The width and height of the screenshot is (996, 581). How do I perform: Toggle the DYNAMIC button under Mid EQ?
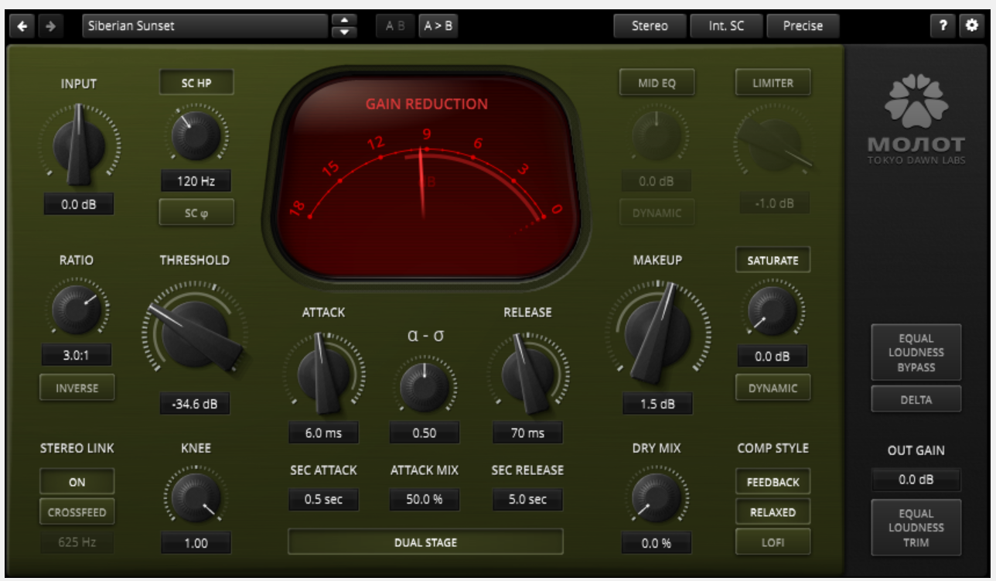click(657, 213)
